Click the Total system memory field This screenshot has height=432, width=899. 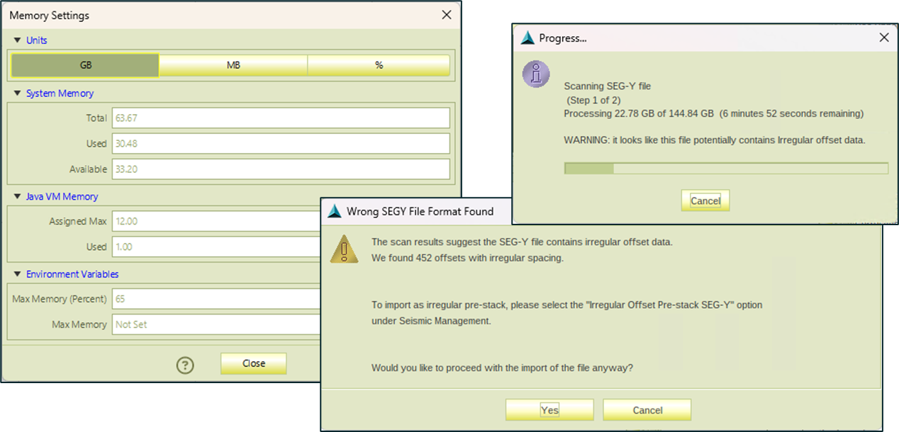coord(281,118)
